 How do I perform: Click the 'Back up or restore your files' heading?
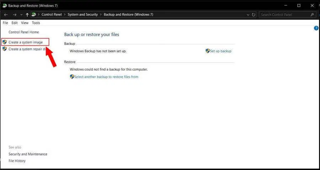[92, 34]
